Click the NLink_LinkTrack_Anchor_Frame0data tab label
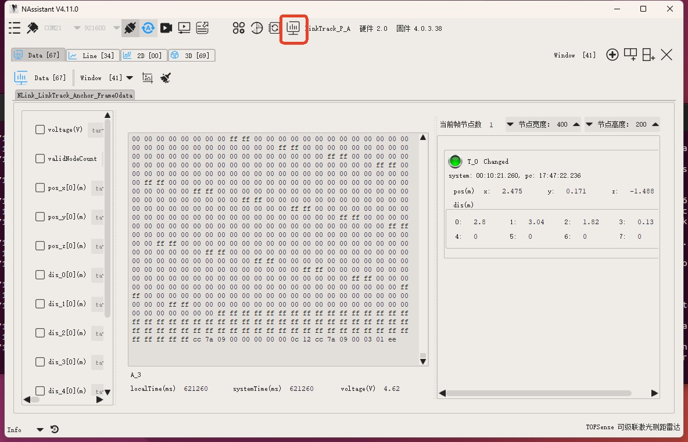Viewport: 688px width, 442px height. [75, 95]
